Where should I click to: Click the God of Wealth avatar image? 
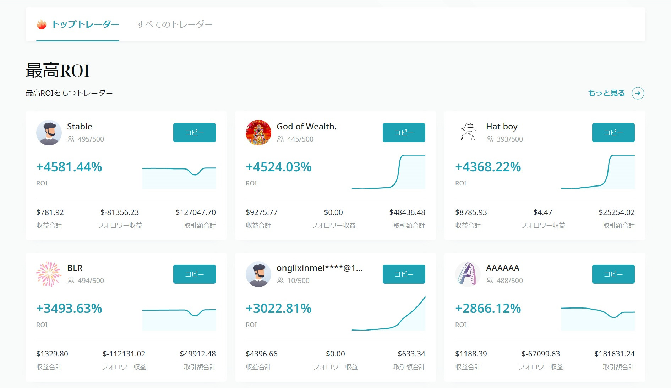258,133
